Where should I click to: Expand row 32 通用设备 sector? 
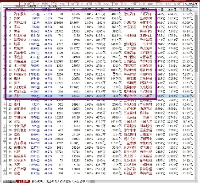5,147
